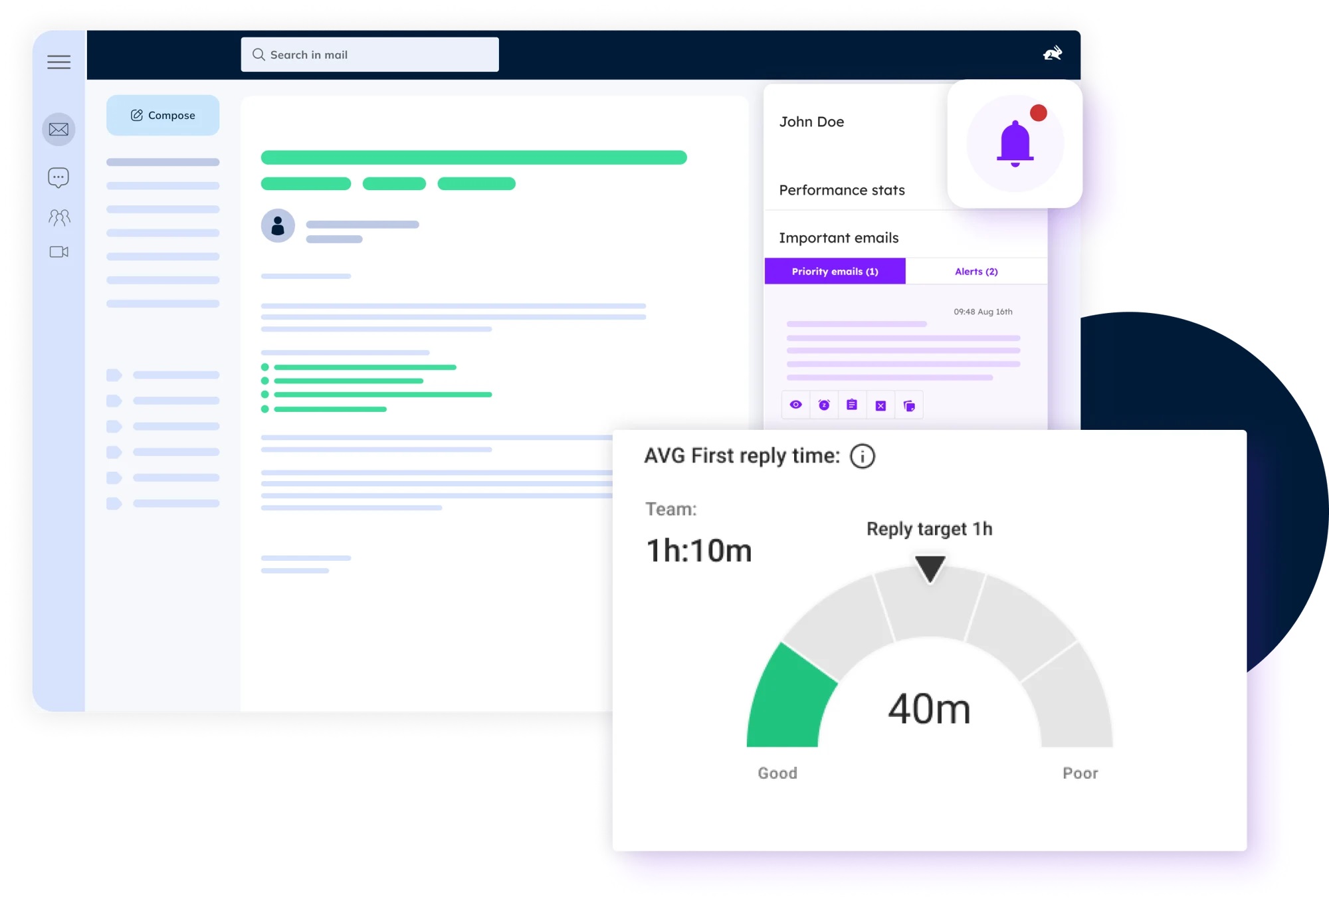Click the copy sticky notes icon
1329x901 pixels.
pos(909,405)
